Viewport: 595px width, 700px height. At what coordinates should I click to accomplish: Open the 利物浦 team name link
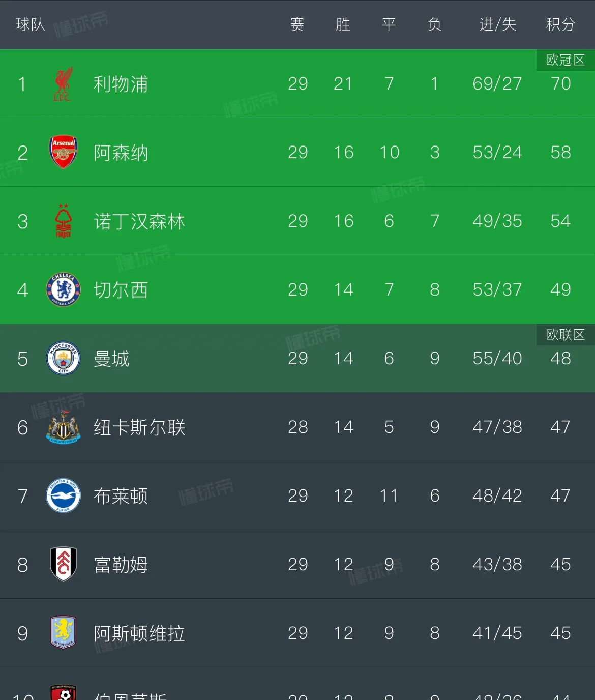point(121,84)
